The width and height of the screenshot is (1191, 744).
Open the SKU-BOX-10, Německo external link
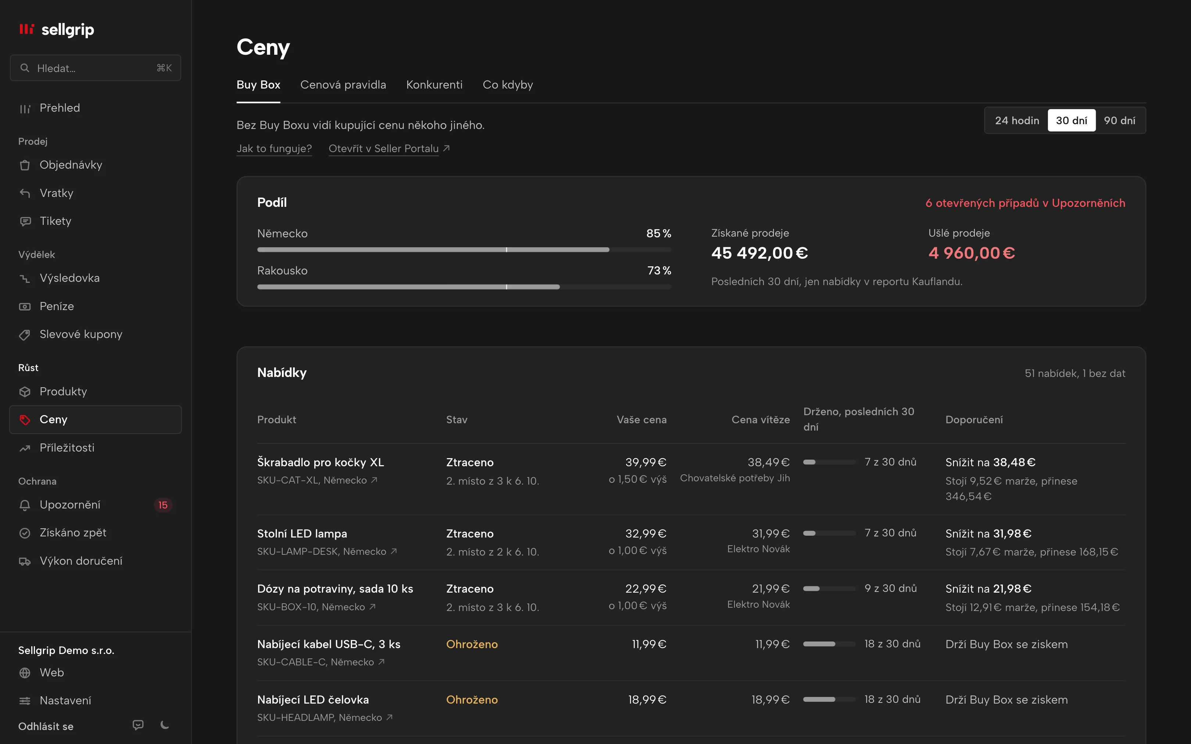click(x=317, y=607)
